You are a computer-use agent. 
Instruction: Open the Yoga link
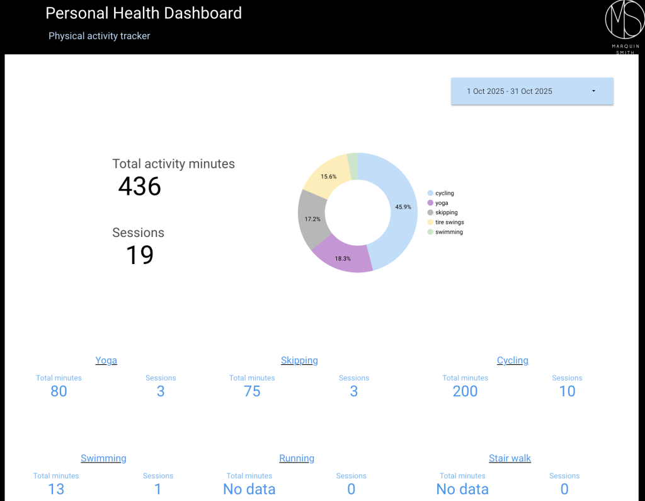click(106, 360)
